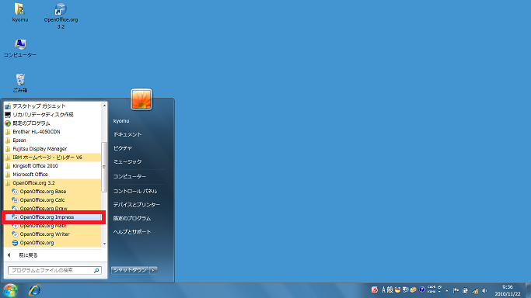This screenshot has height=298, width=531.
Task: Collapse the OpenOffice.org 3.2 folder
Action: pyautogui.click(x=53, y=183)
